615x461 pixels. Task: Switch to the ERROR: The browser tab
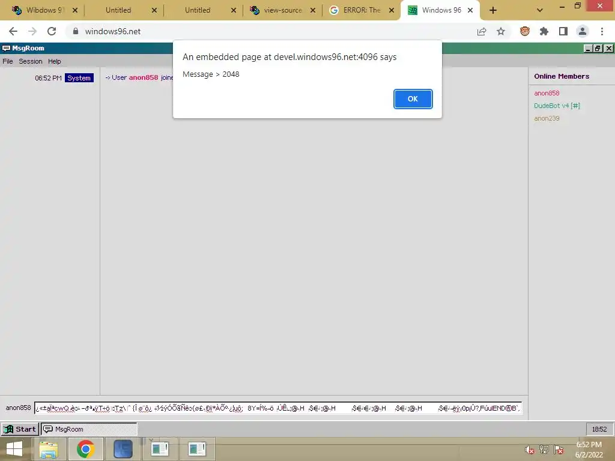click(362, 10)
